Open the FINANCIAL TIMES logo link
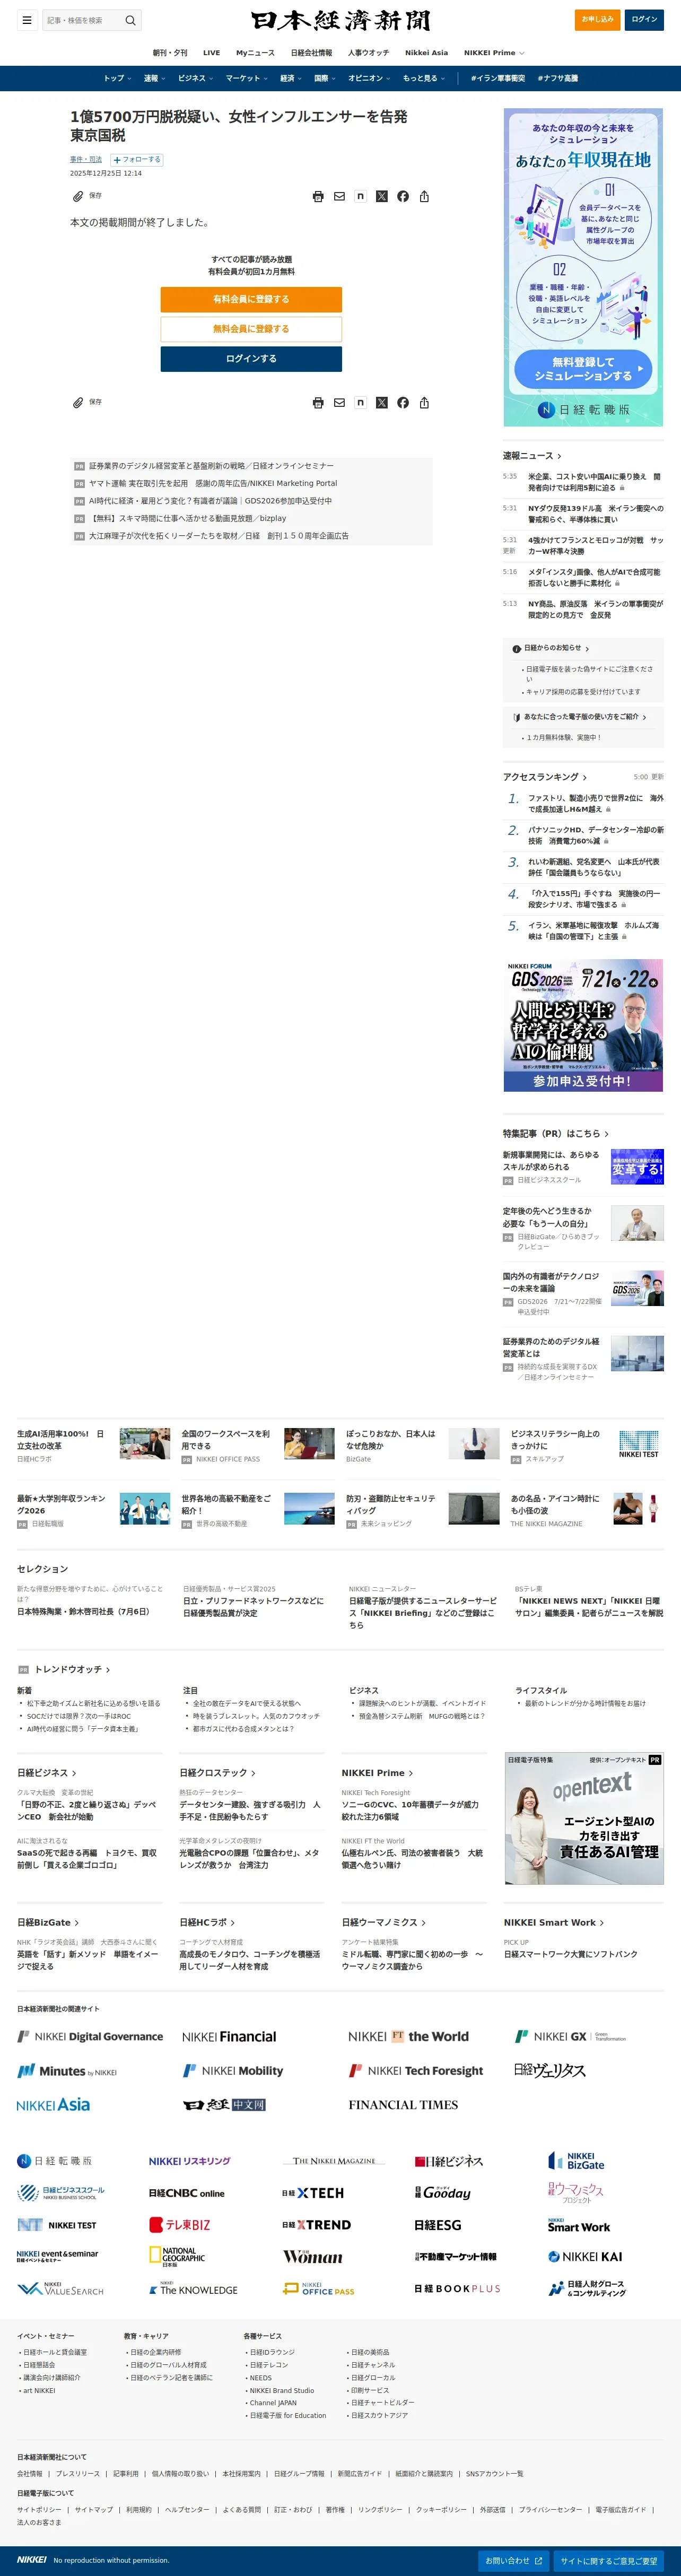681x2576 pixels. click(x=403, y=2105)
